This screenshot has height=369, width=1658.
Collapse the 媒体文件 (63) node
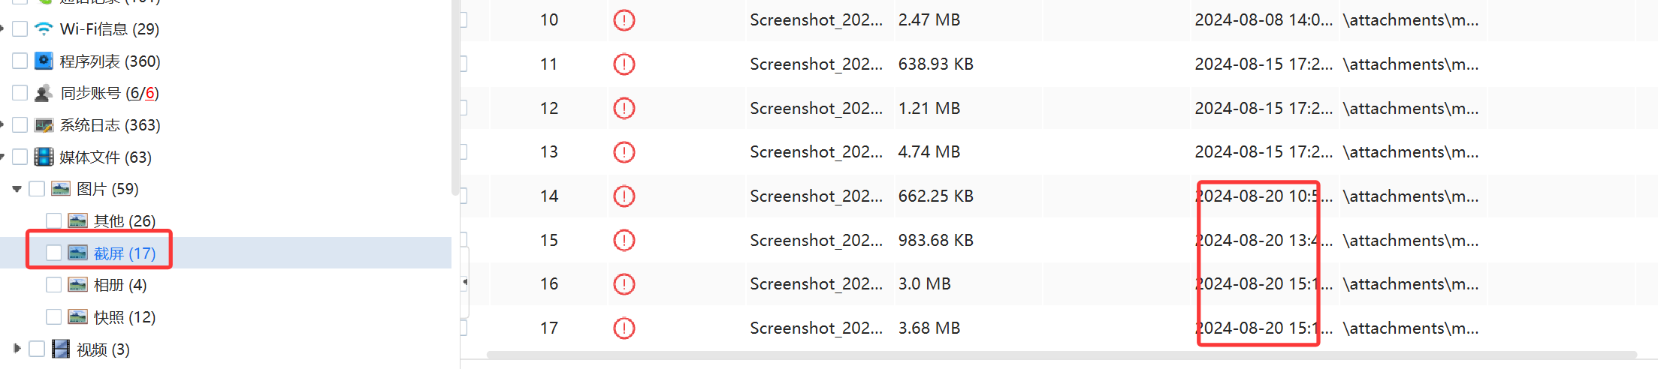click(2, 157)
